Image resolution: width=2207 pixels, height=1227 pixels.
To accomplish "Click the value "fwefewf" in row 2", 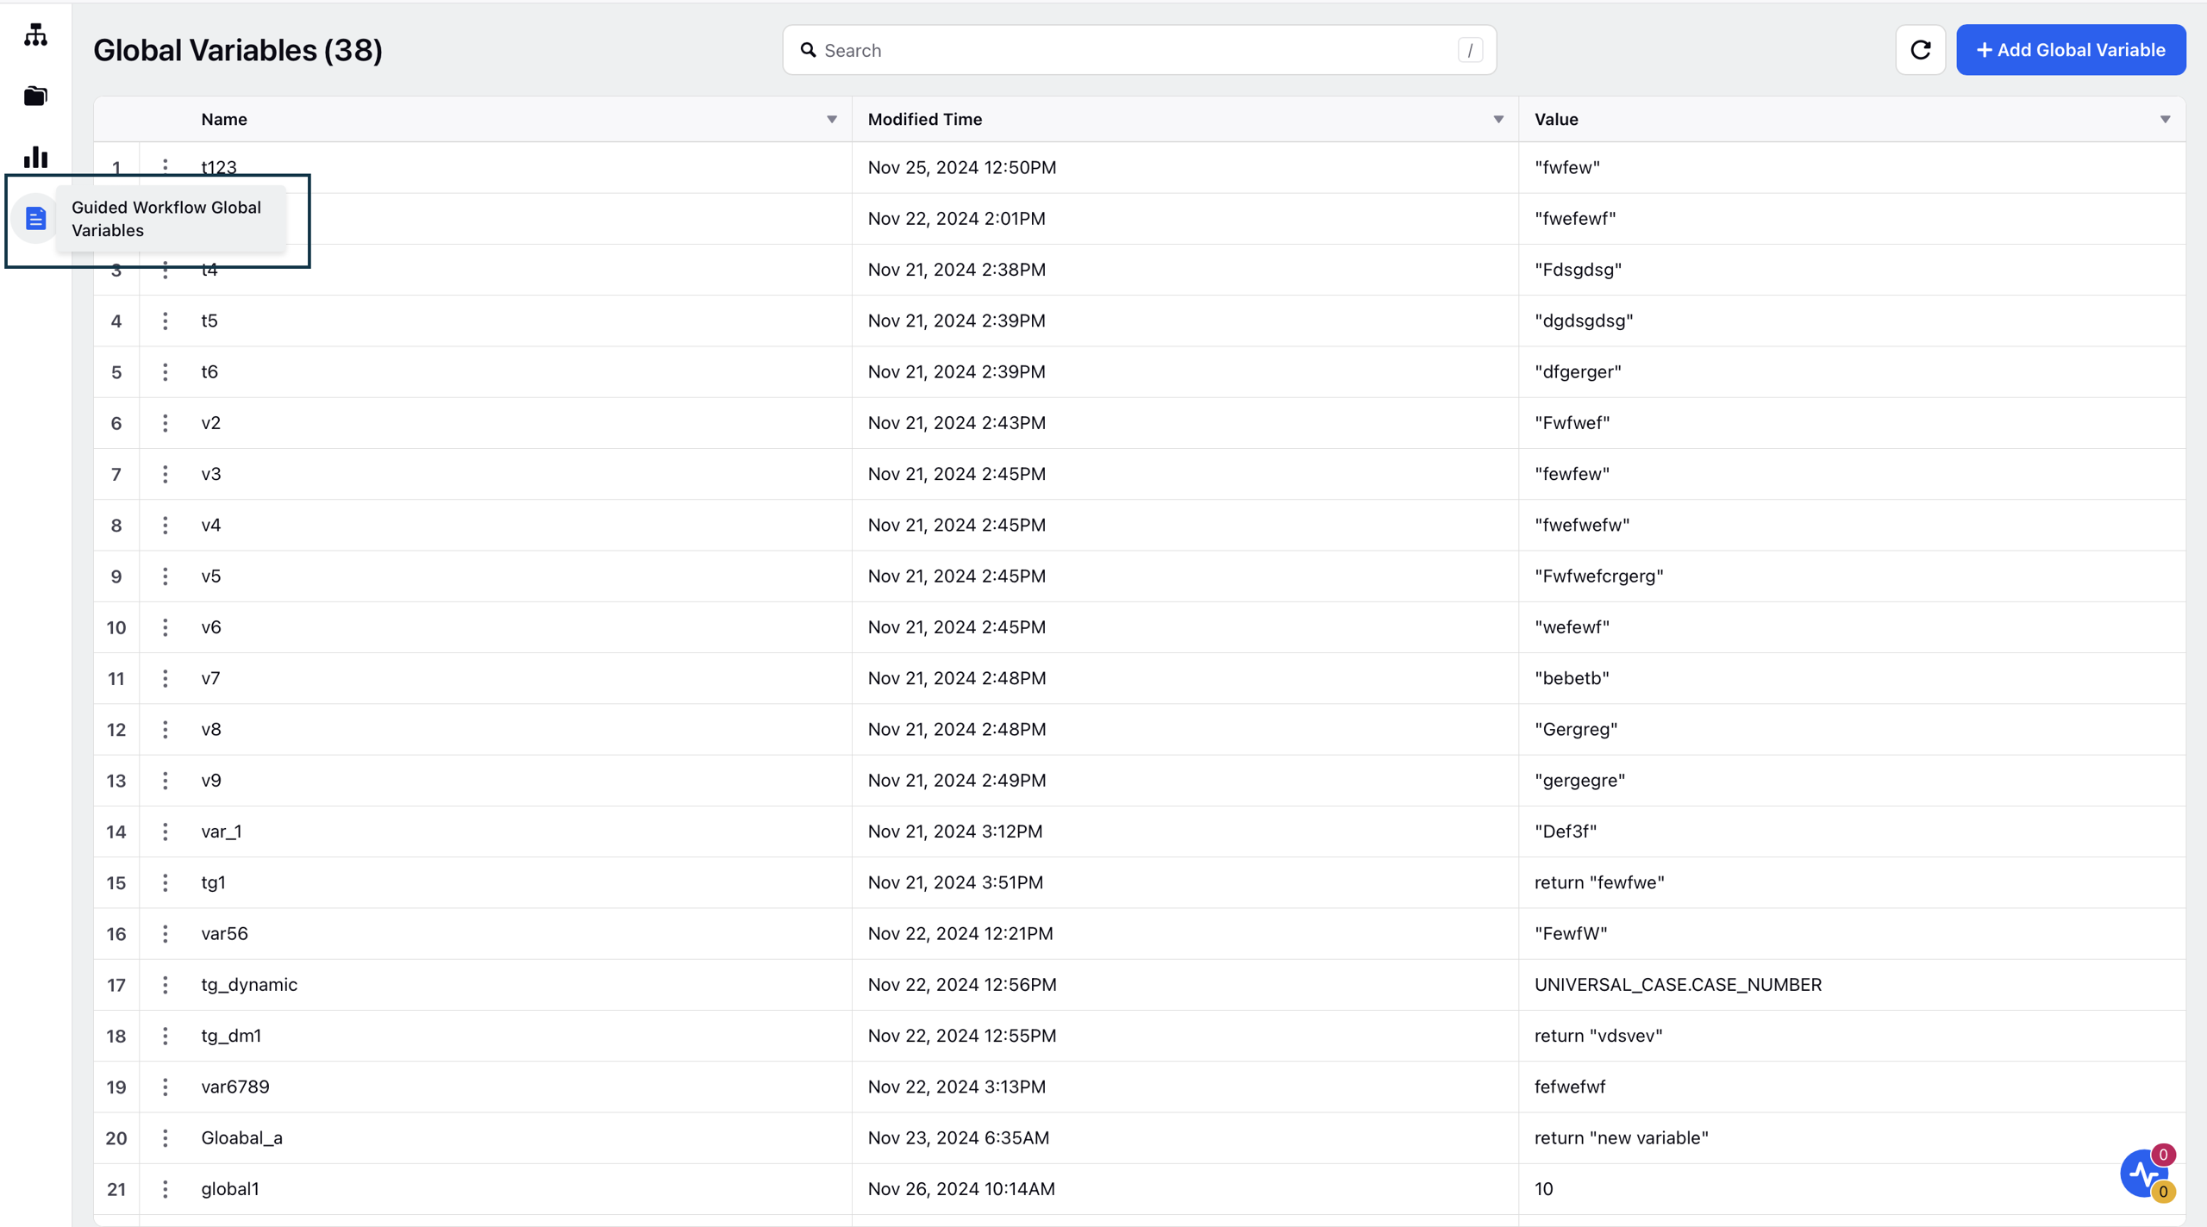I will pyautogui.click(x=1575, y=218).
